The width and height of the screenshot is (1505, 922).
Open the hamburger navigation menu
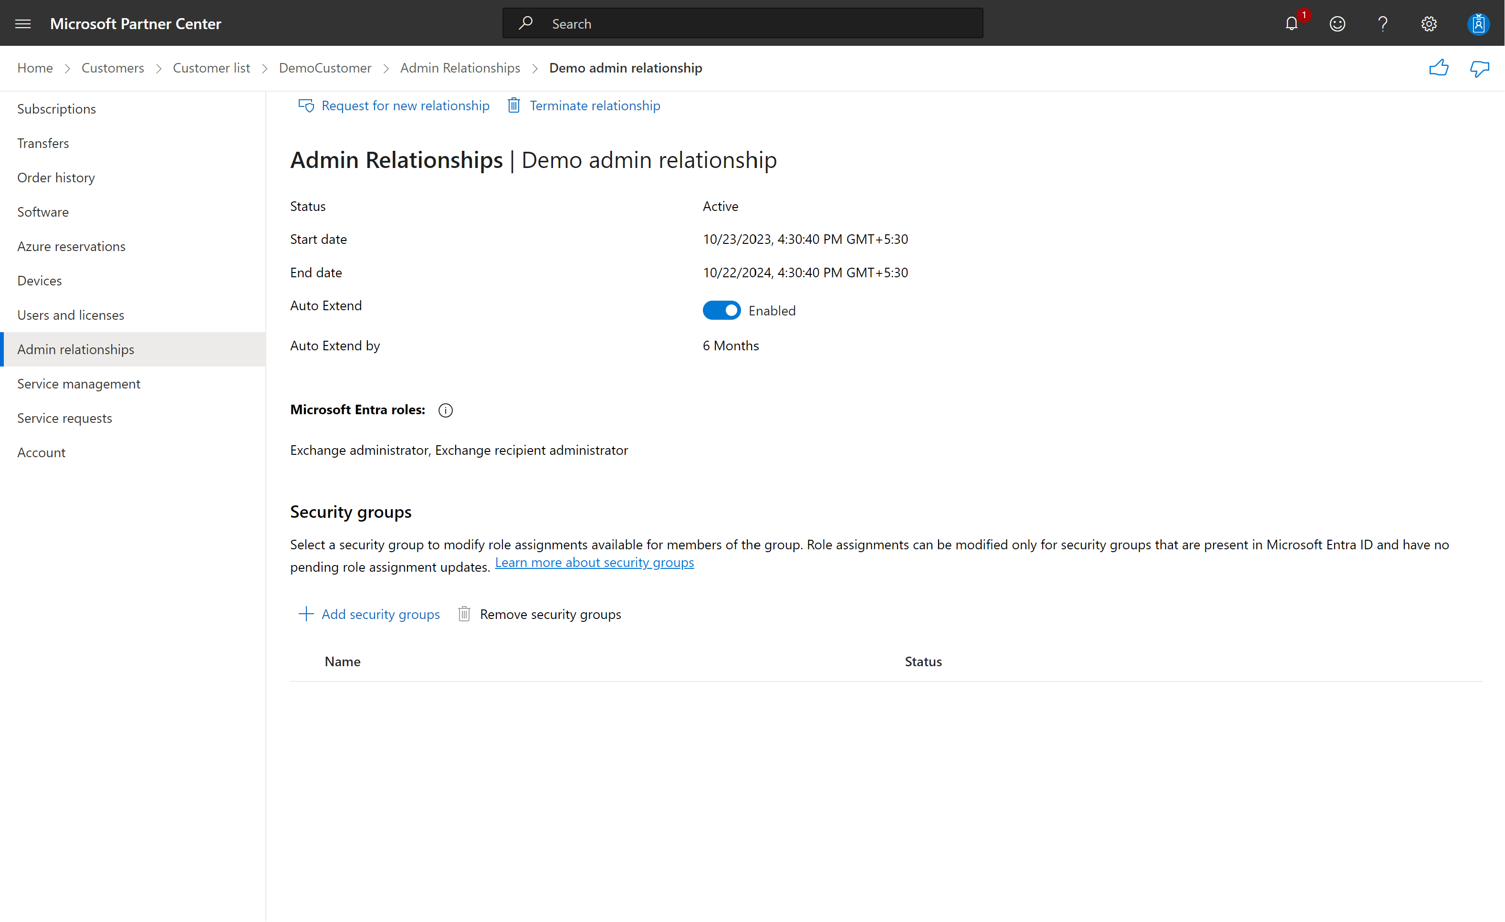22,24
